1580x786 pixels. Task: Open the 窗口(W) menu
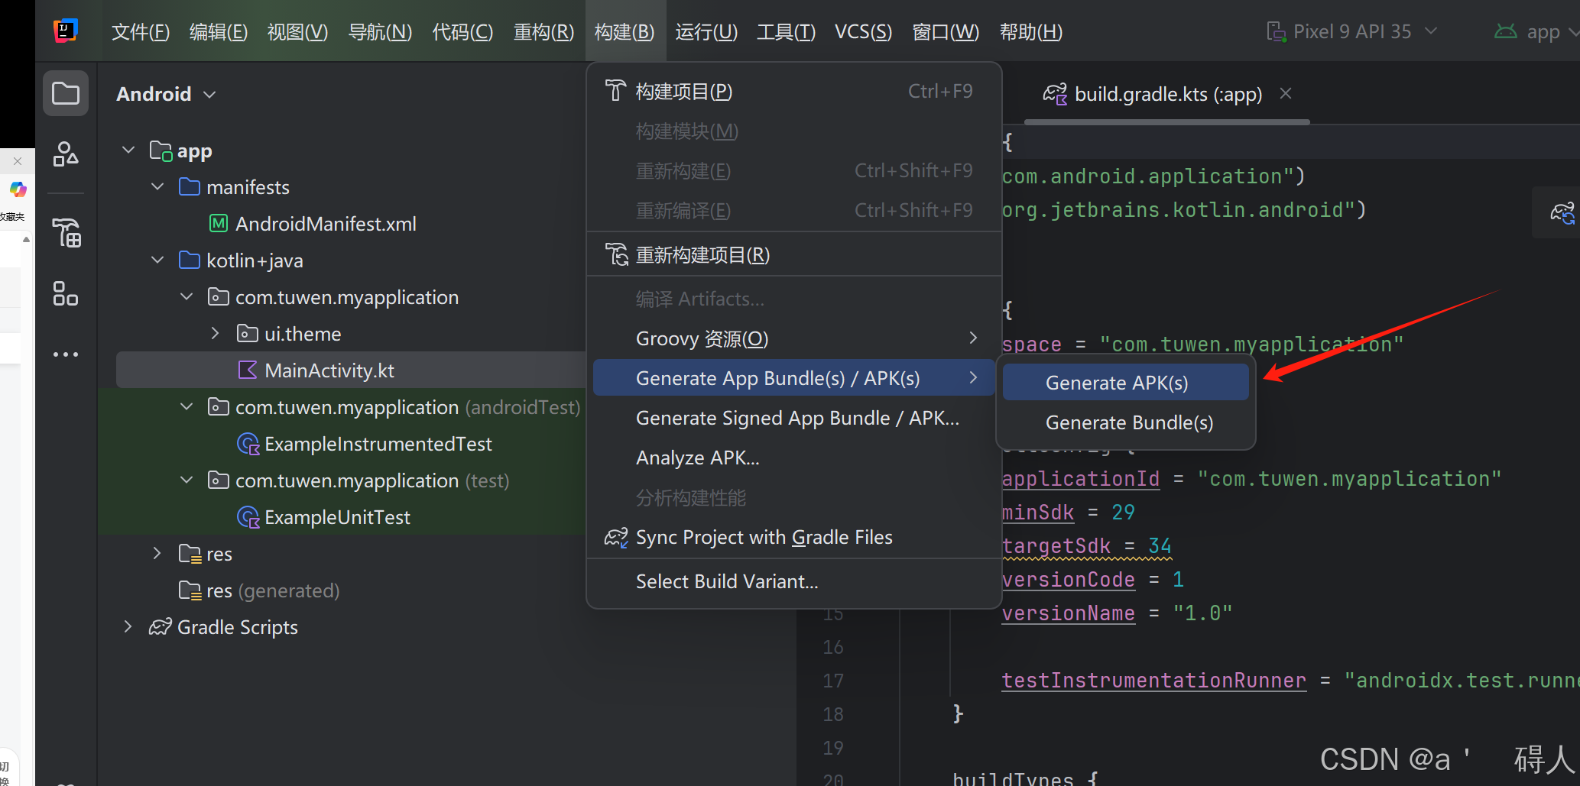[x=946, y=31]
